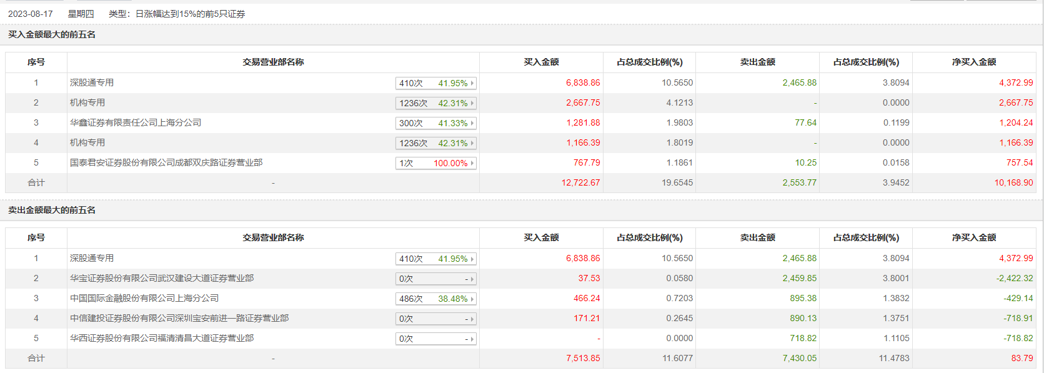This screenshot has height=373, width=1044.
Task: Click arrow in 中信建投 row's 0次 box
Action: coord(472,319)
